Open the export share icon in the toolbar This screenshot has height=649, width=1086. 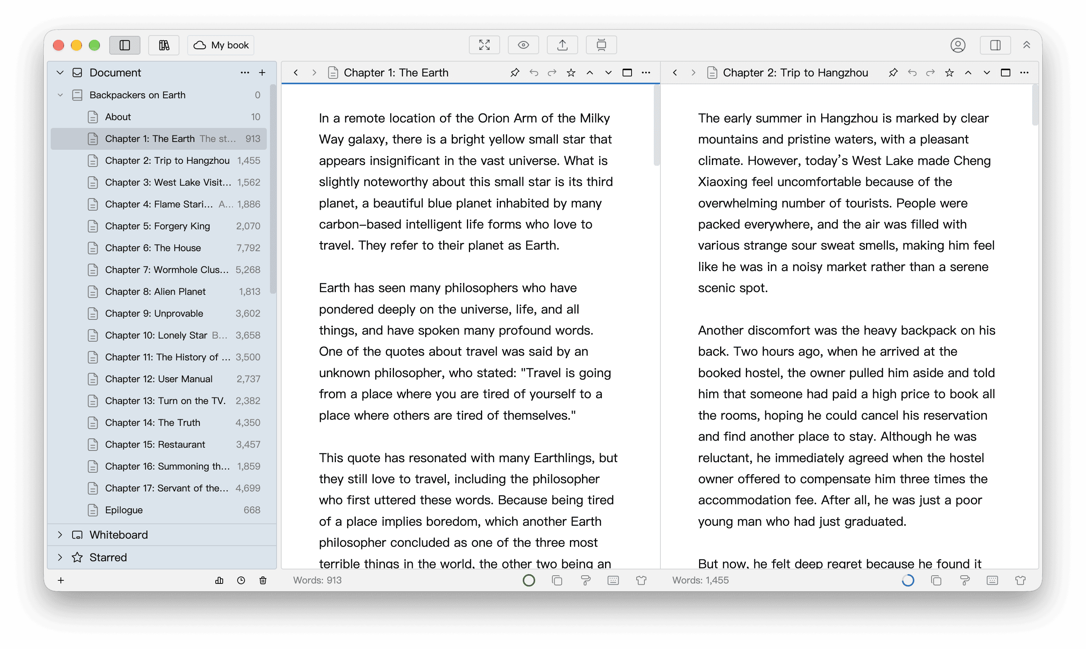[563, 45]
